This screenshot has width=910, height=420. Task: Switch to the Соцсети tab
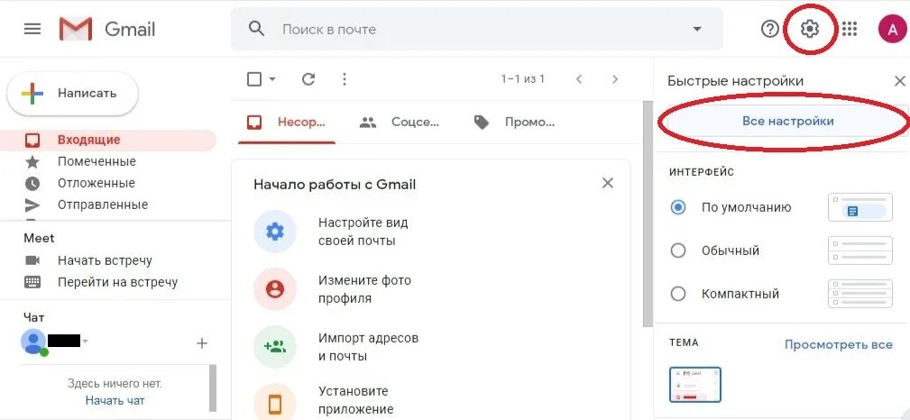[x=400, y=123]
